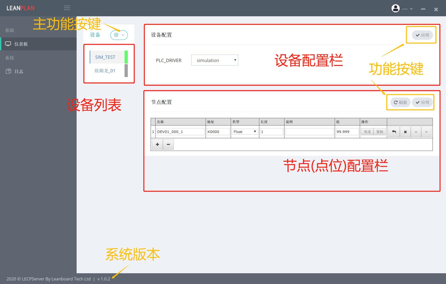
Task: Apply the 节点配置 settings
Action: pos(422,102)
